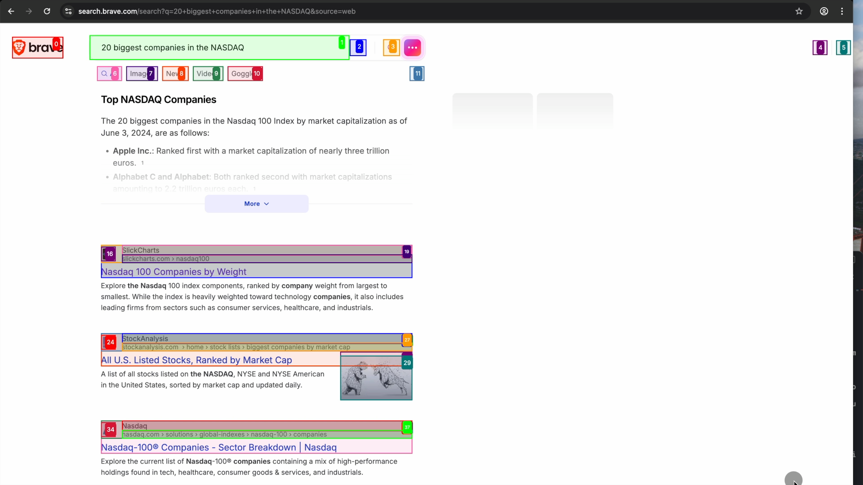Image resolution: width=863 pixels, height=485 pixels.
Task: Open 'Nasdaq-100 Companies - Sector Breakdown' result
Action: click(x=219, y=447)
